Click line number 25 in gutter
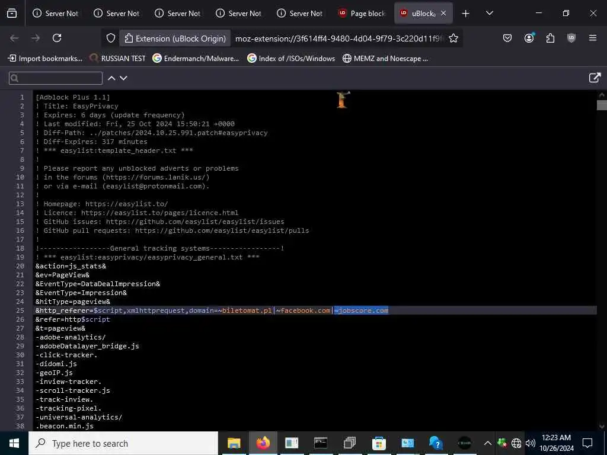Viewport: 607px width, 455px height. coord(20,310)
